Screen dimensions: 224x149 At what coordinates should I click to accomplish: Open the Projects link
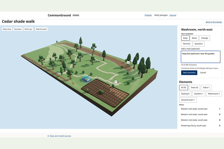[x=148, y=15]
